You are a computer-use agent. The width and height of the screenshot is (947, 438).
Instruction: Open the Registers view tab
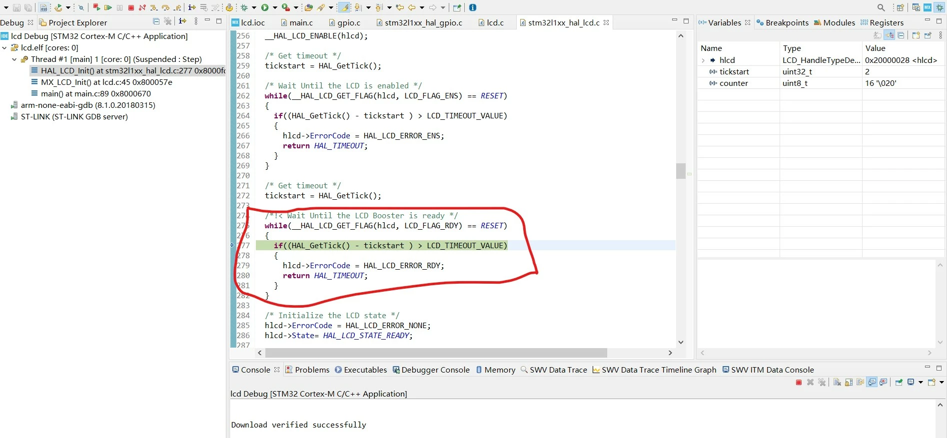[x=882, y=22]
